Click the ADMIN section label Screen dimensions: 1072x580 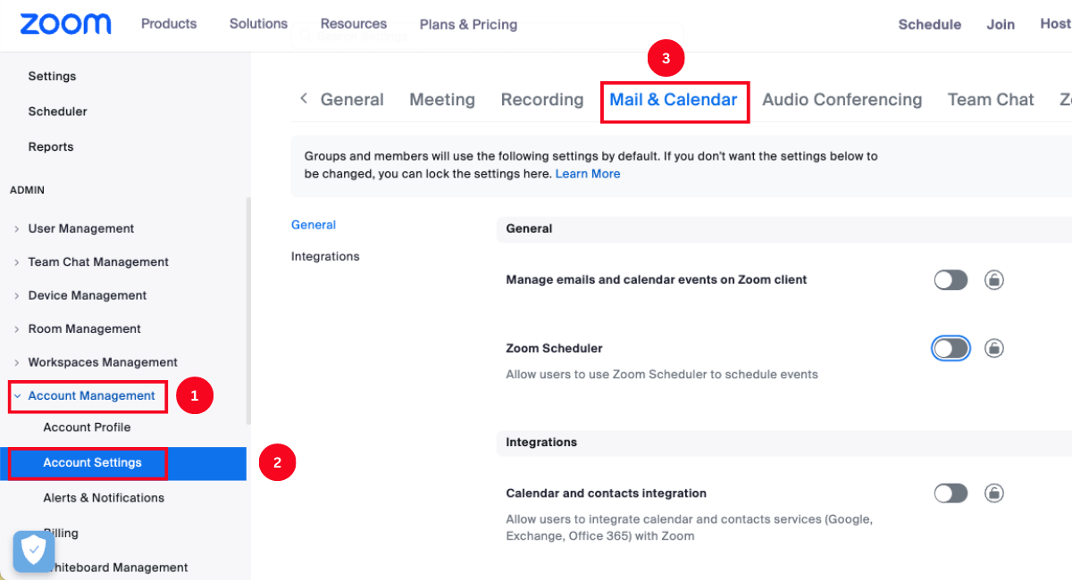point(27,190)
